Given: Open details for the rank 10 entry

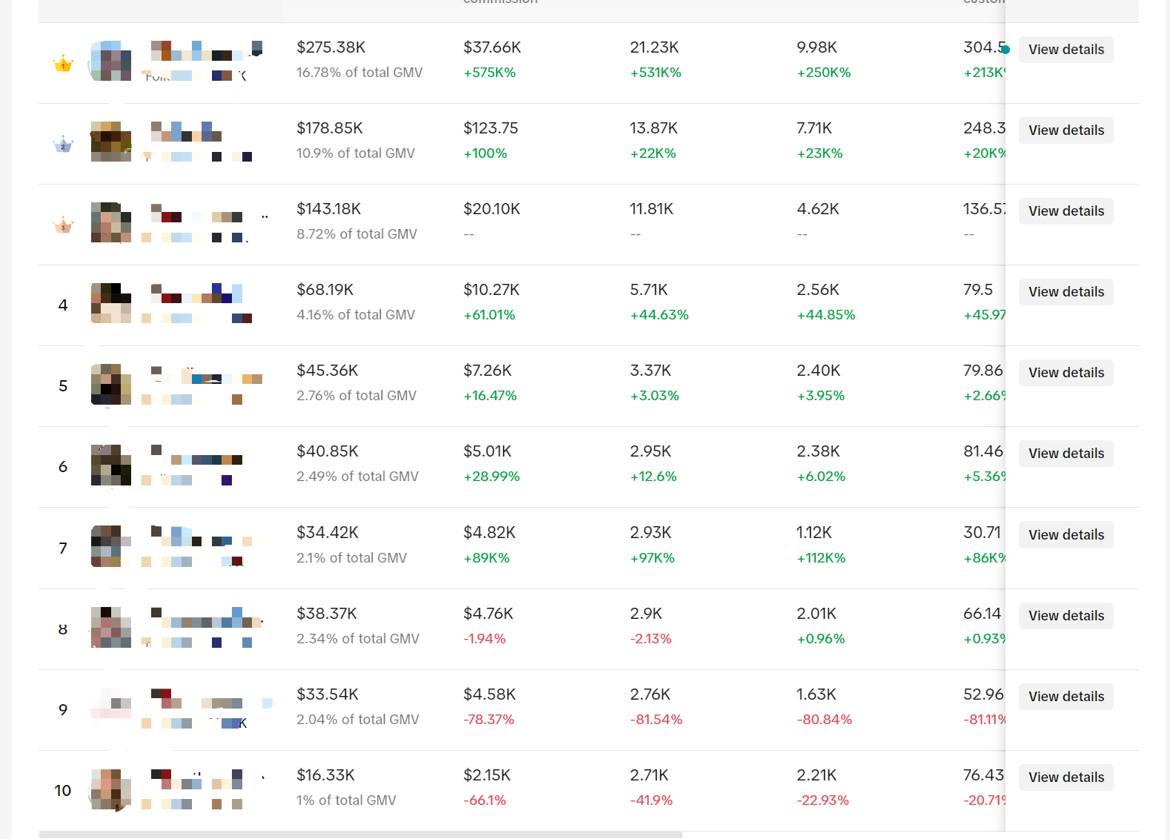Looking at the screenshot, I should coord(1066,777).
